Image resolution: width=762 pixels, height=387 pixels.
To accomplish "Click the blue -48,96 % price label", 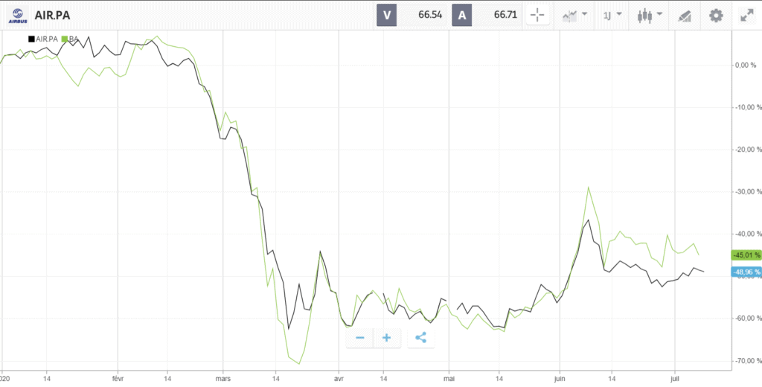I will pos(746,272).
